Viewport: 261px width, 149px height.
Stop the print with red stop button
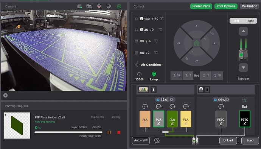click(119, 132)
